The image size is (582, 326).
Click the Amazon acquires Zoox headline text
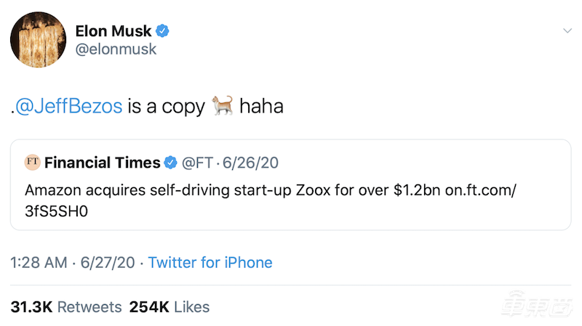click(x=204, y=191)
